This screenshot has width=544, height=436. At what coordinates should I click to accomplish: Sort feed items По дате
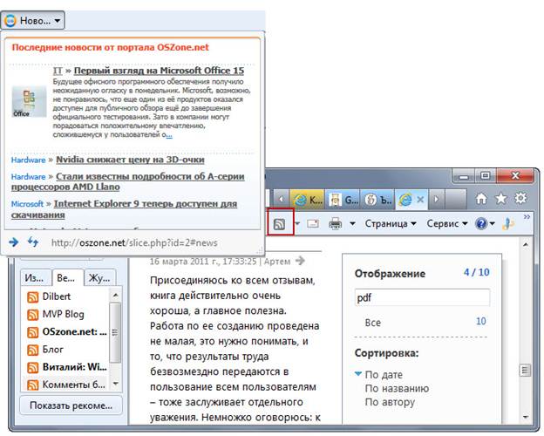pyautogui.click(x=384, y=375)
